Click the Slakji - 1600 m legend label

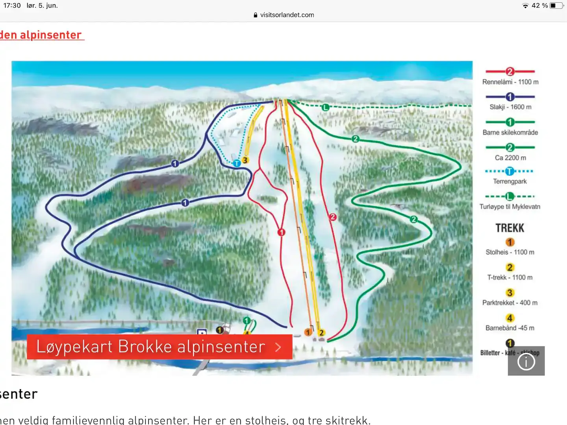(510, 107)
